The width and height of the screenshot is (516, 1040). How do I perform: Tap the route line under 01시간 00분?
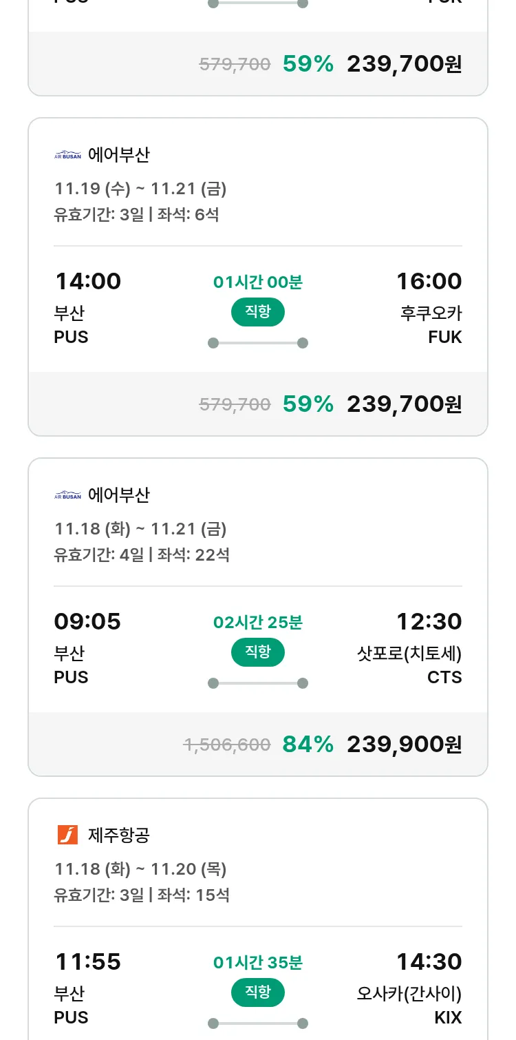pyautogui.click(x=257, y=343)
